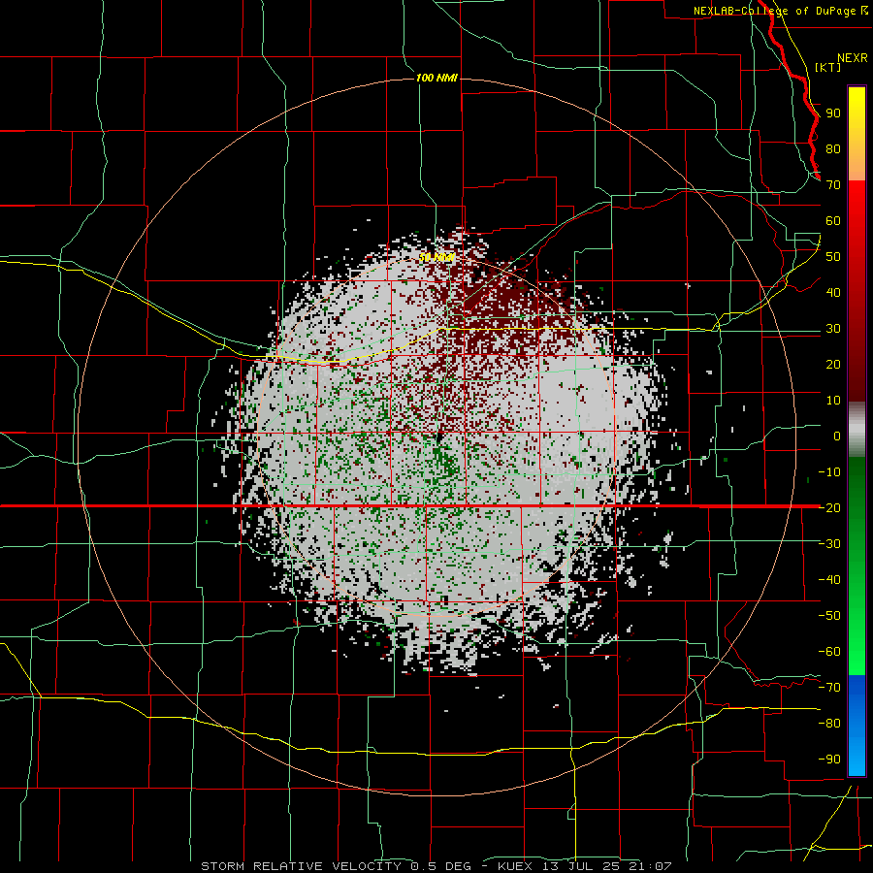The image size is (873, 873).
Task: Click the KT units label above the color scale
Action: [828, 67]
